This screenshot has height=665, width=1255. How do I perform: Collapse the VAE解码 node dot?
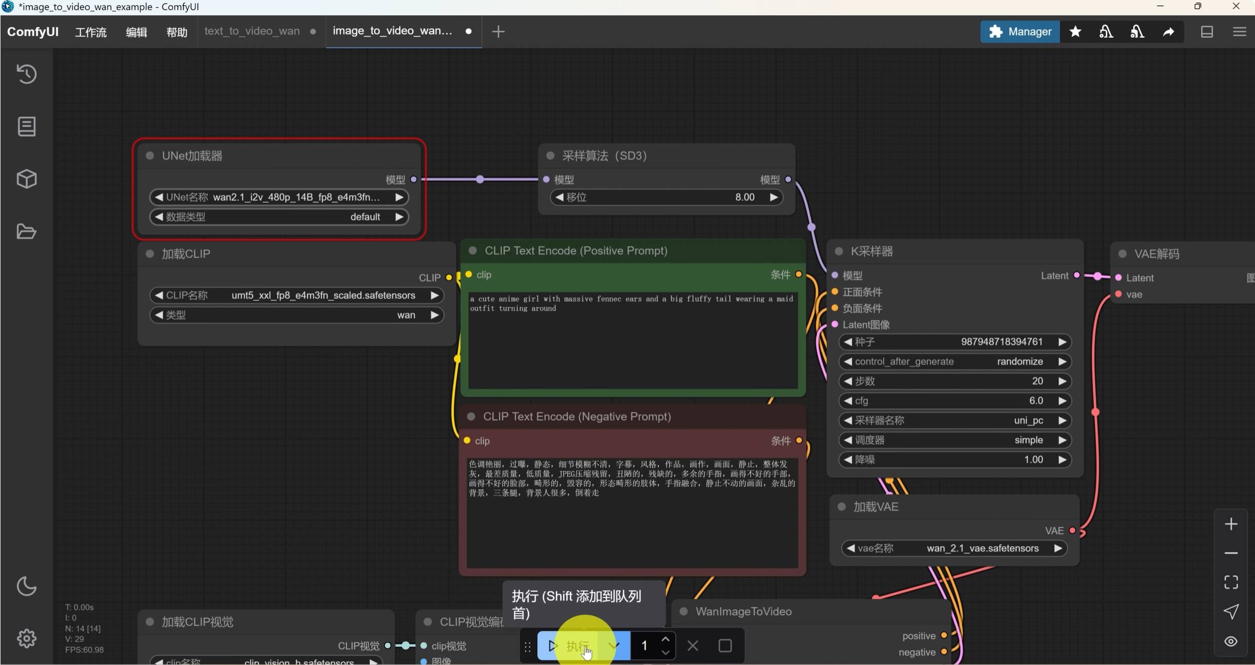point(1123,254)
